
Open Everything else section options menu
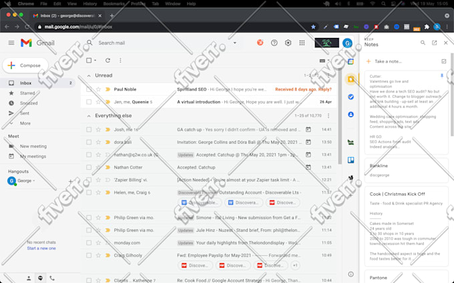coord(328,115)
